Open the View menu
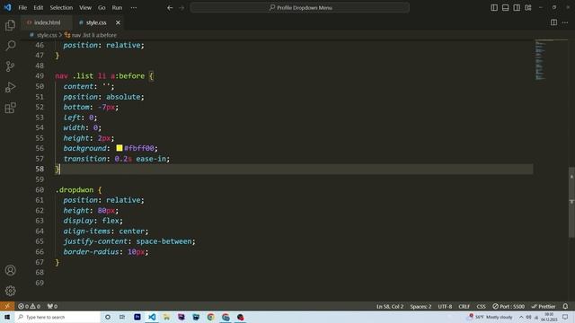 click(85, 8)
